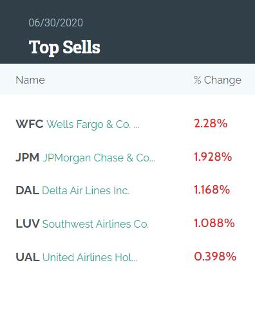Click the LUV ticker symbol
The width and height of the screenshot is (255, 310).
[x=28, y=224]
